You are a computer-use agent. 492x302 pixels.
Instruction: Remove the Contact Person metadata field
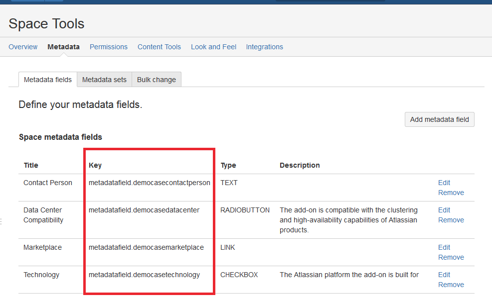(x=451, y=193)
